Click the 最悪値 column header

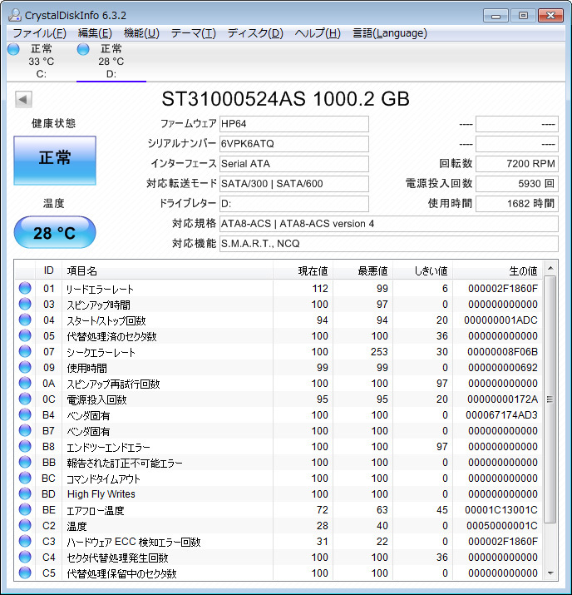coord(363,270)
